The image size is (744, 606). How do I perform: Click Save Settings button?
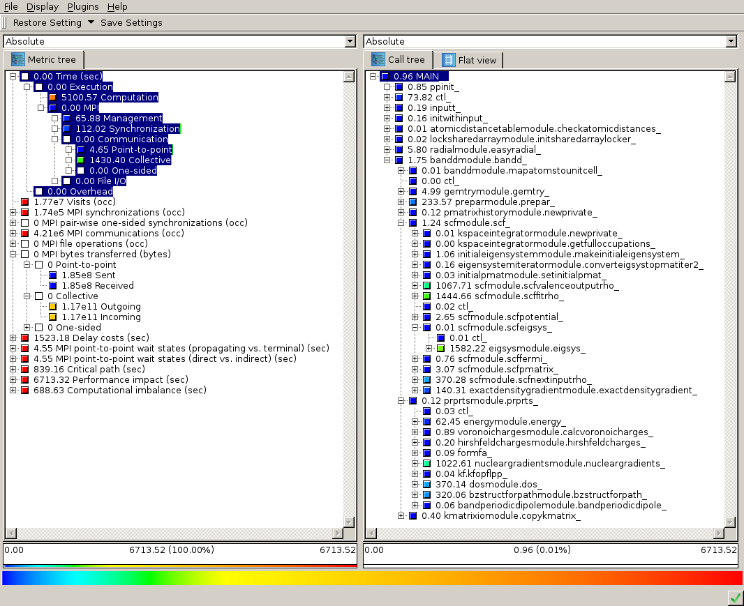click(131, 22)
